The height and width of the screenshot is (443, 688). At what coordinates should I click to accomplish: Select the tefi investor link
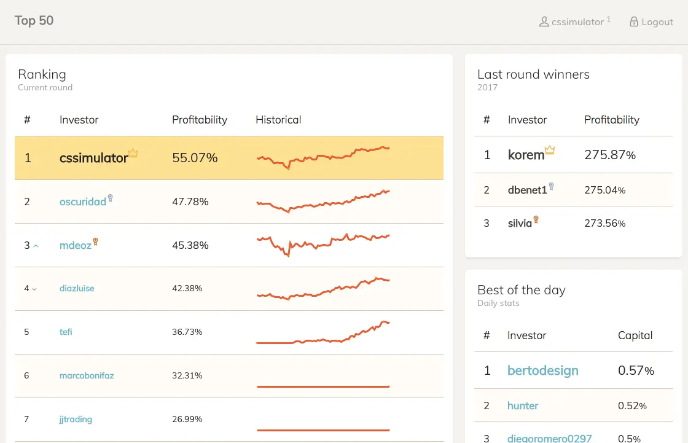(66, 332)
